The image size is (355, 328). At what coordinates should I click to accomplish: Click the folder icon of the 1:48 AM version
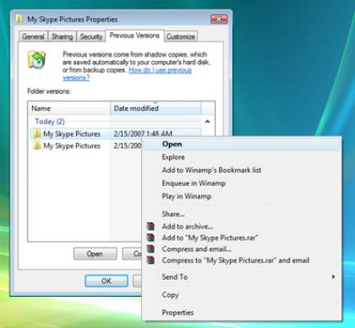tap(36, 134)
